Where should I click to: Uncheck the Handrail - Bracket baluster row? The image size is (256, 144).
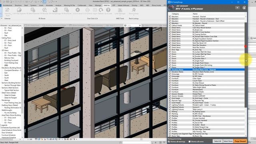click(170, 16)
